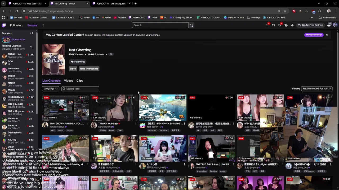The height and width of the screenshot is (190, 339).
Task: Open the three-dot menu next to Browse
Action: pyautogui.click(x=43, y=25)
